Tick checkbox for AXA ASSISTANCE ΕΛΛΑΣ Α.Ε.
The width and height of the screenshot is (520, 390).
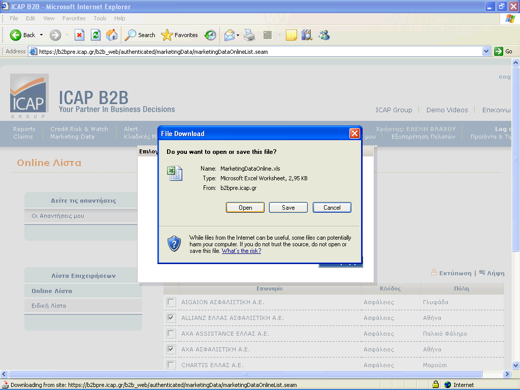click(x=171, y=333)
